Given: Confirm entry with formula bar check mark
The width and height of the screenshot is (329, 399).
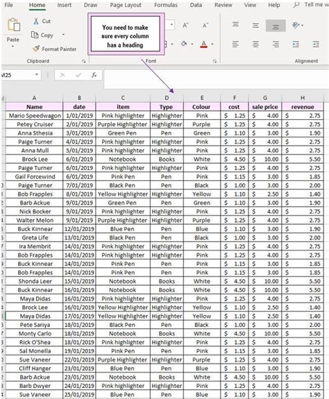Looking at the screenshot, I should (78, 75).
